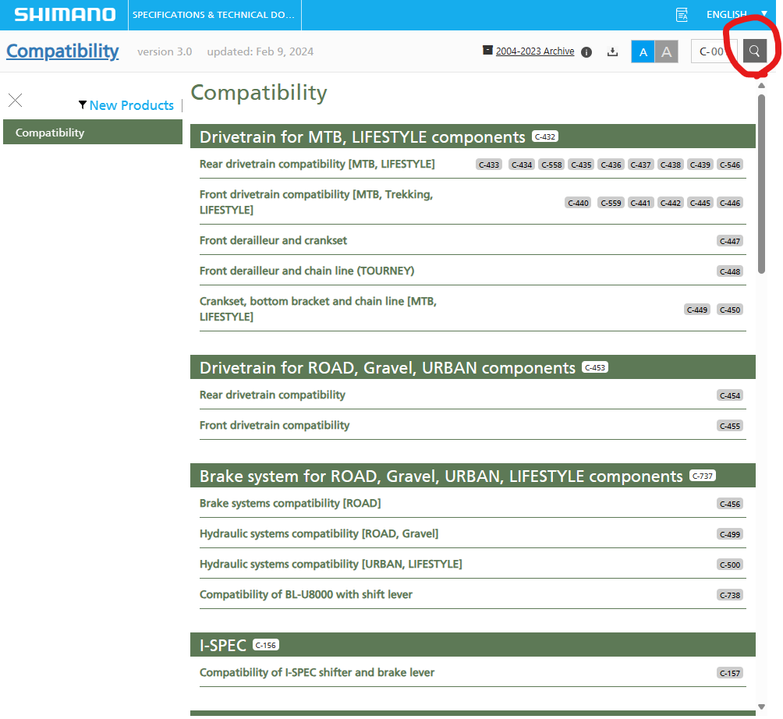The height and width of the screenshot is (719, 783).
Task: Open code badge C-449
Action: (x=697, y=310)
